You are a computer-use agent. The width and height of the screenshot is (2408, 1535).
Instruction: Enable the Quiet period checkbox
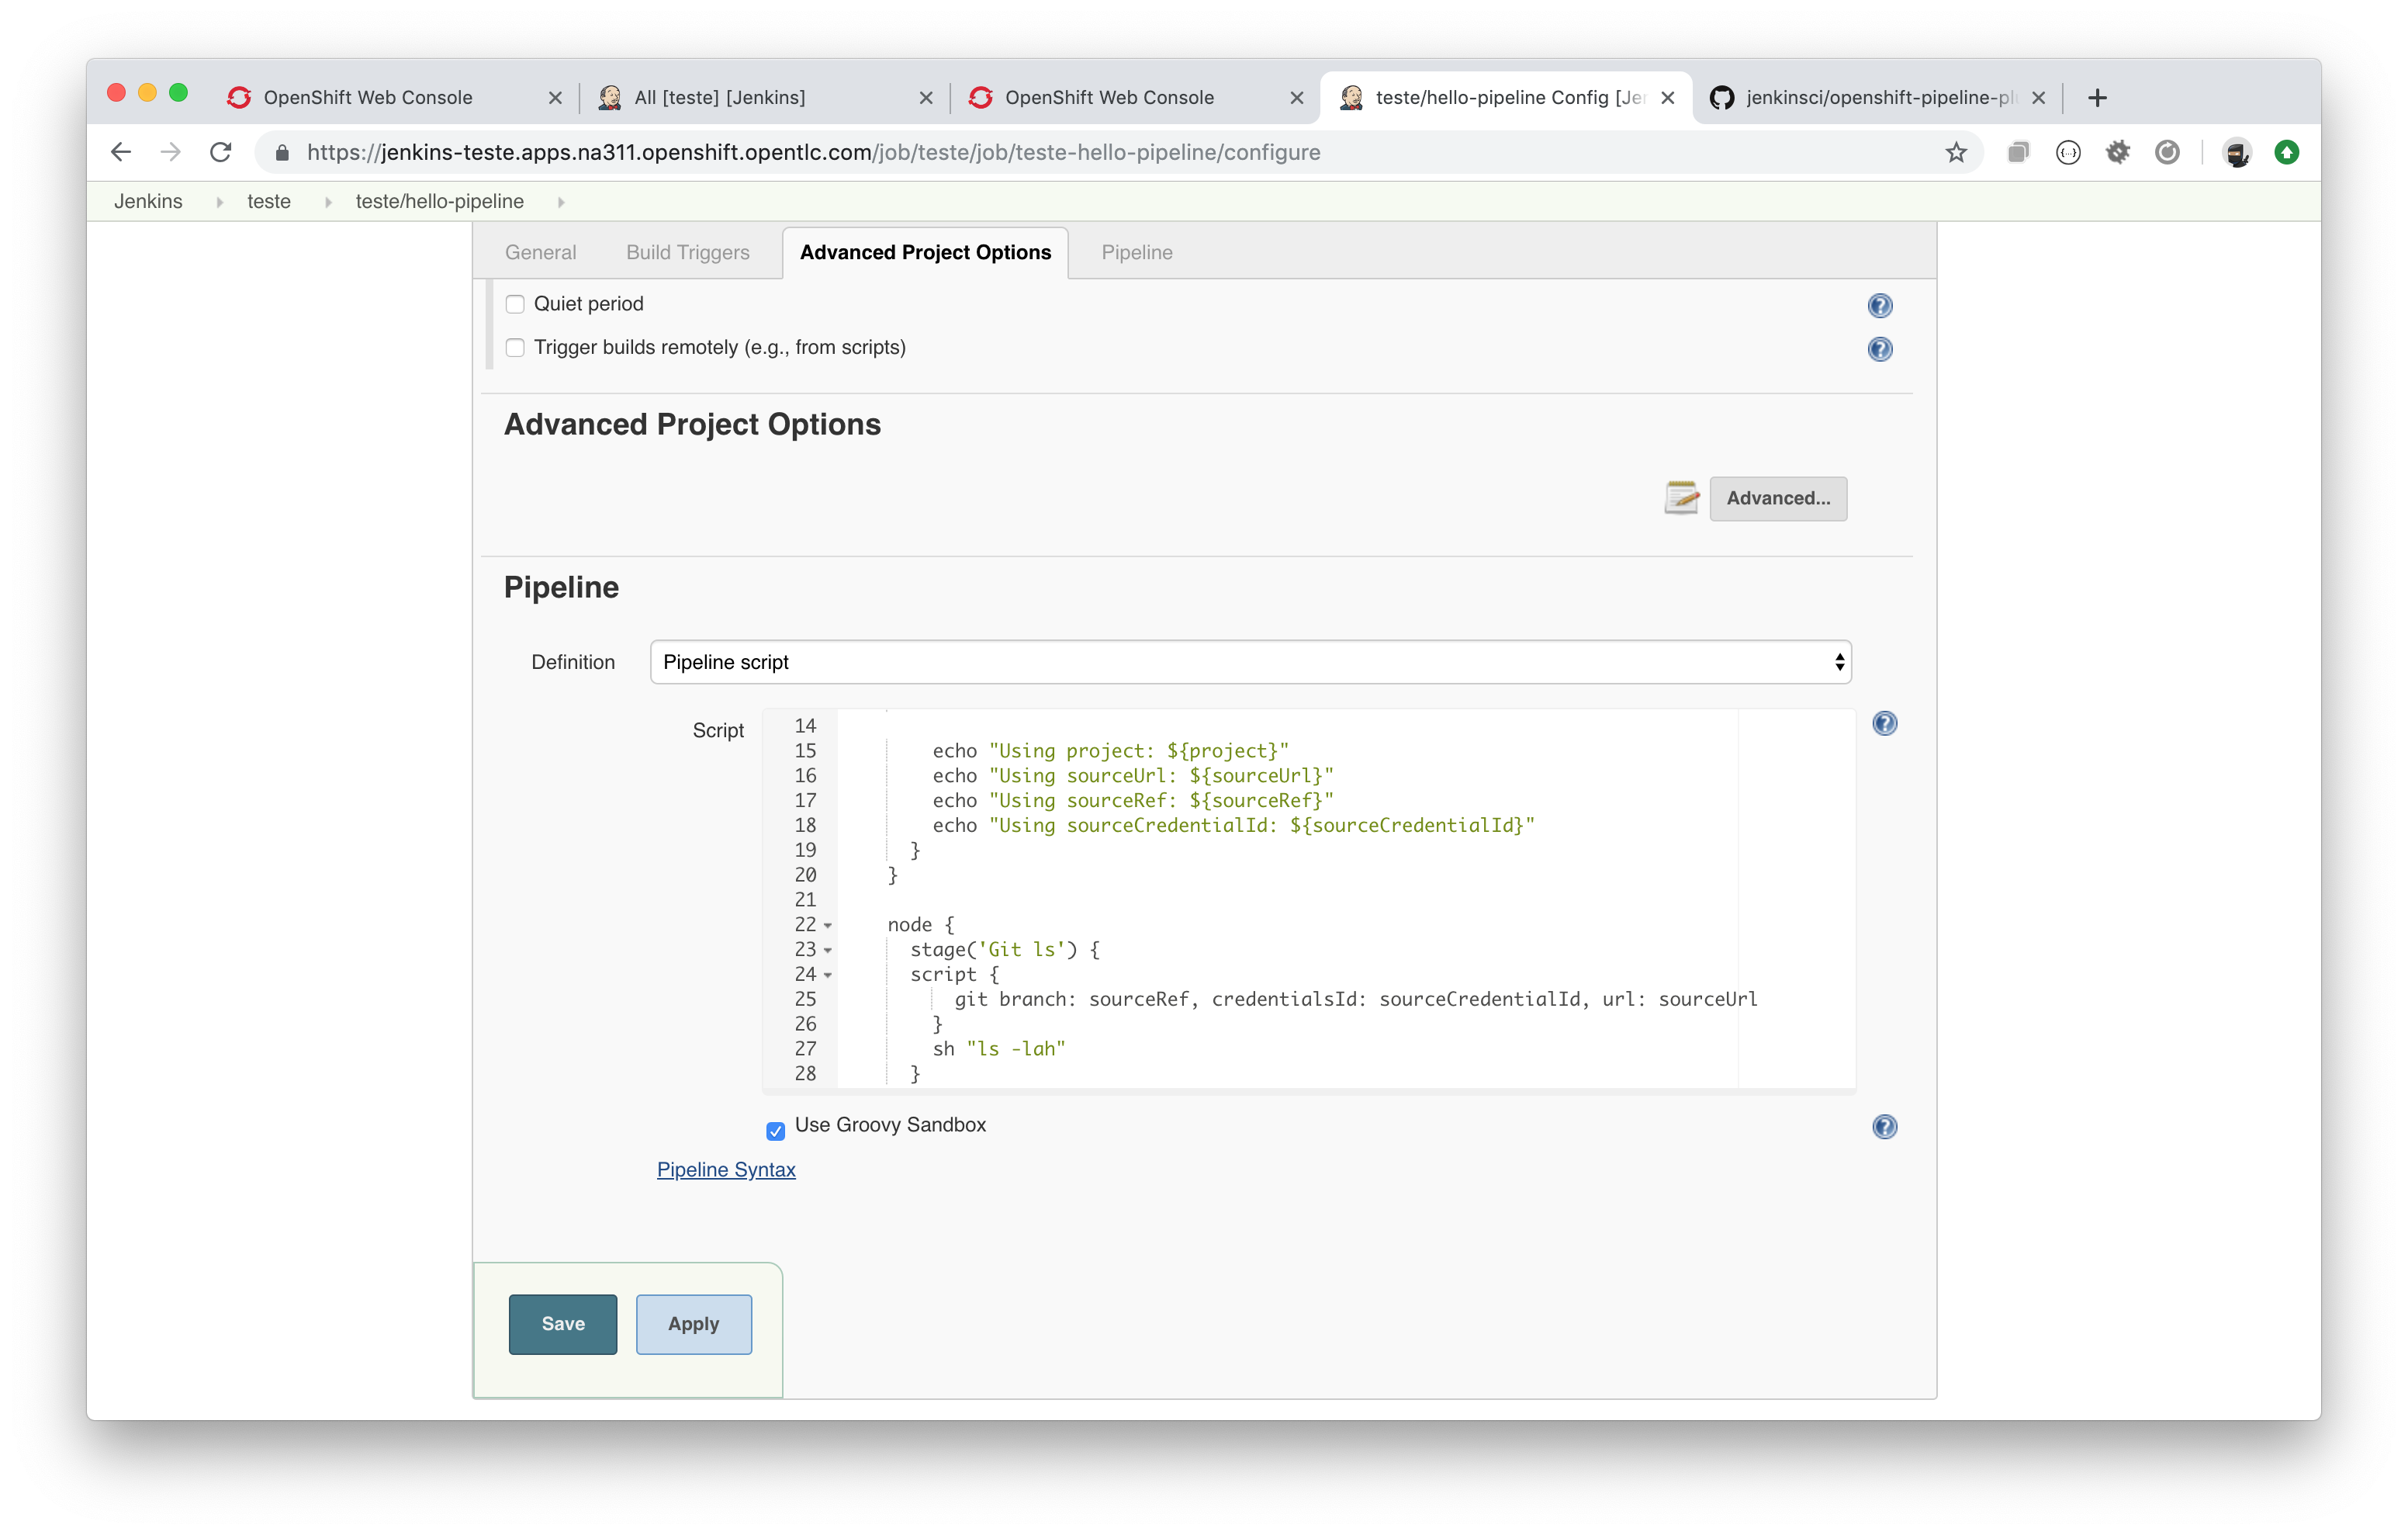[x=515, y=304]
